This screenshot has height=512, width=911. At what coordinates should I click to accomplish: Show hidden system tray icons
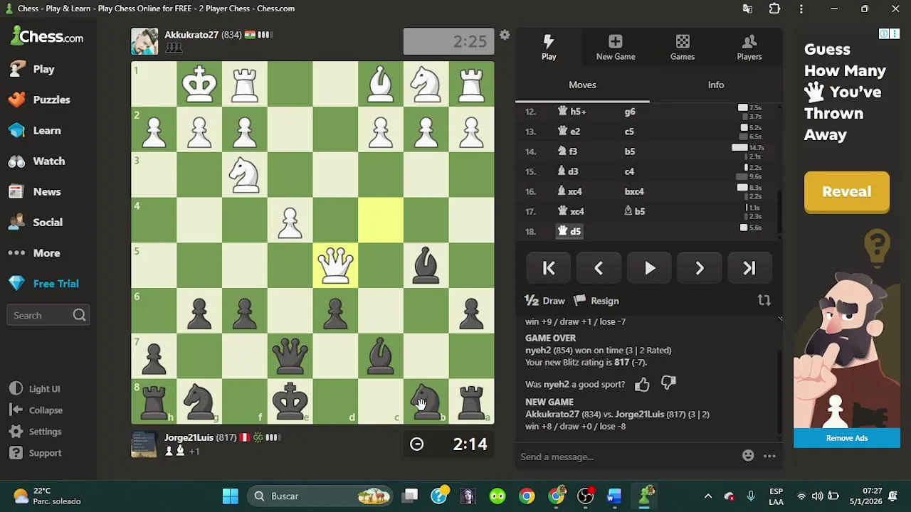coord(707,496)
